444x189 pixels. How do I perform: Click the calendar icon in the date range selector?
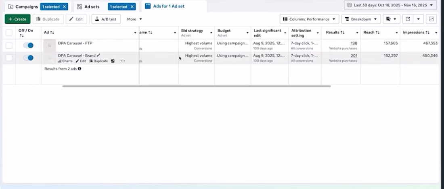pos(350,5)
